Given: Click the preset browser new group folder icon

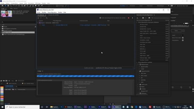Looking at the screenshot, I should [x=143, y=18].
